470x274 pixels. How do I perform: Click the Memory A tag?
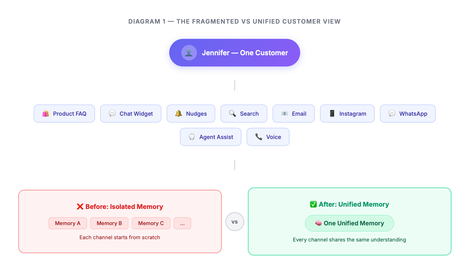coord(68,223)
